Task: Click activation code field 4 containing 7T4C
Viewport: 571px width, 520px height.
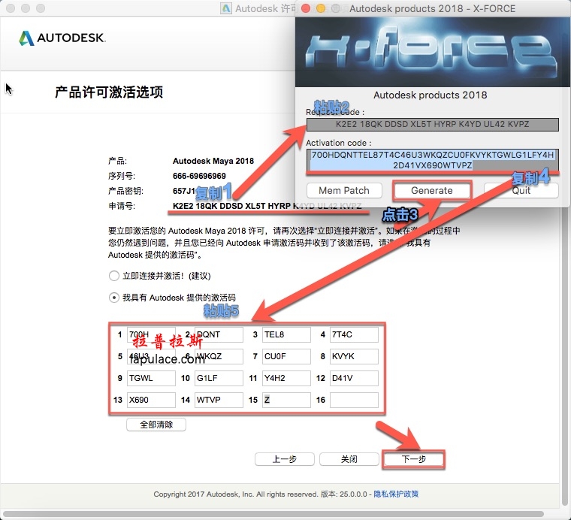Action: click(354, 334)
